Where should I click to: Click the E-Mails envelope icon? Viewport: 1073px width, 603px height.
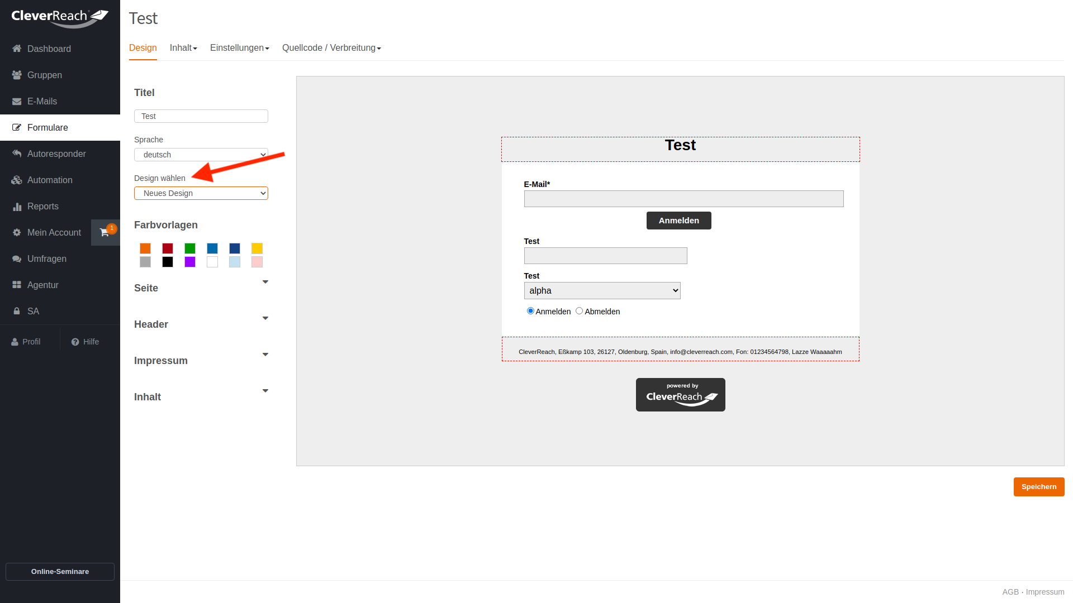pos(17,101)
